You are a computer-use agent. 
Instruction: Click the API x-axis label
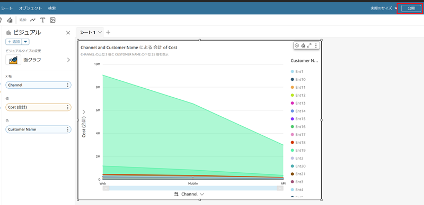283,183
